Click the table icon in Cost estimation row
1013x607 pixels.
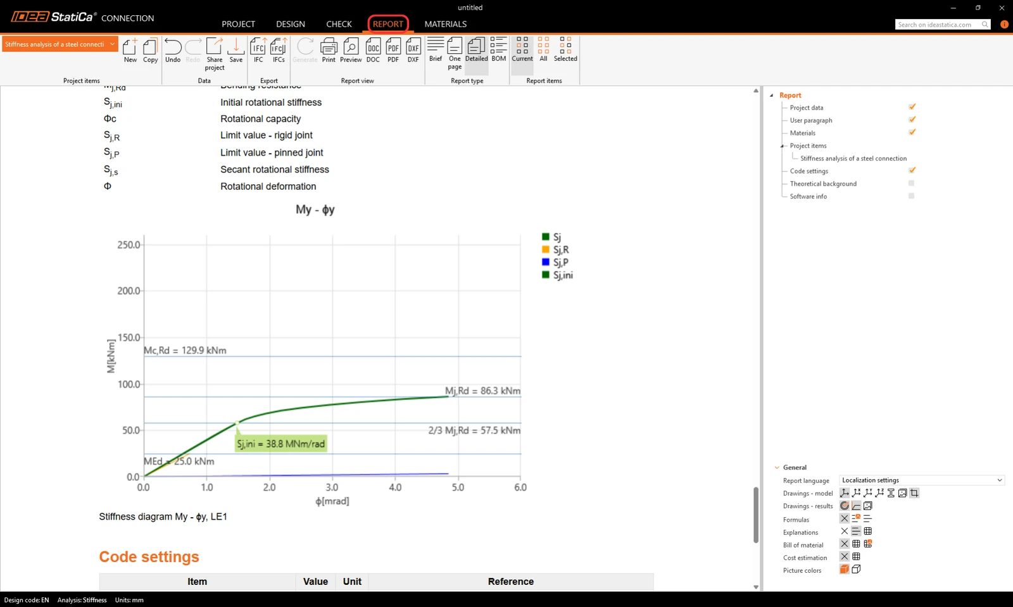tap(856, 556)
